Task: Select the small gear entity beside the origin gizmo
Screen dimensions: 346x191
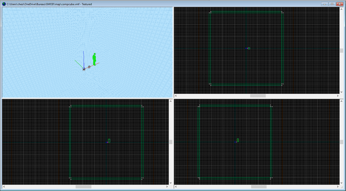Action: point(89,66)
